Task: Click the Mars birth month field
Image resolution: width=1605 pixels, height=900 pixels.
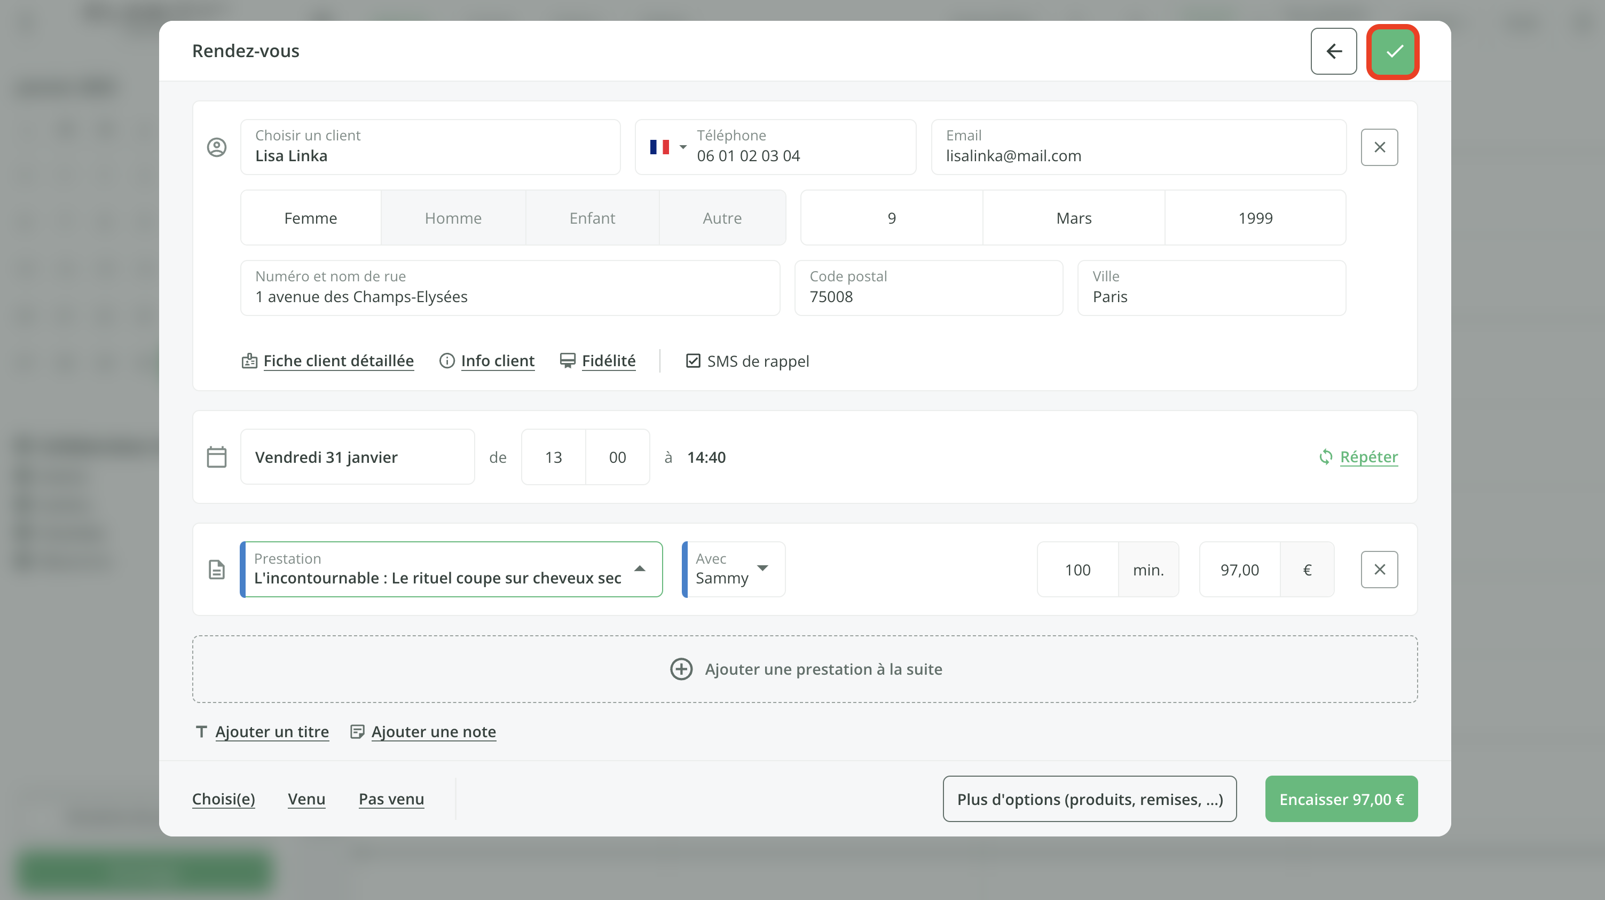Action: pos(1073,218)
